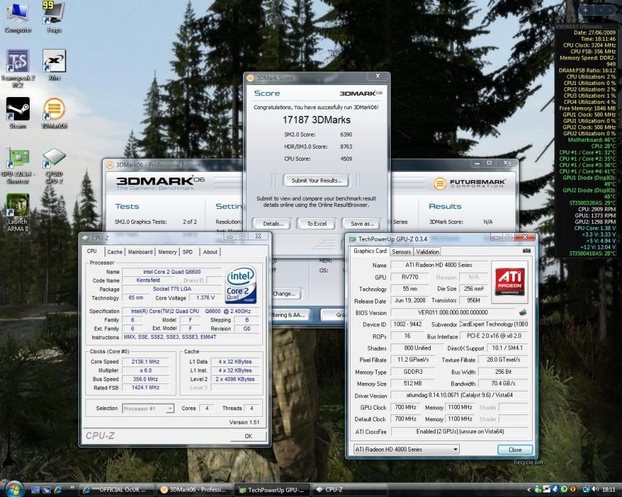
Task: Launch Internet Explorer from Quick Launch
Action: [58, 490]
